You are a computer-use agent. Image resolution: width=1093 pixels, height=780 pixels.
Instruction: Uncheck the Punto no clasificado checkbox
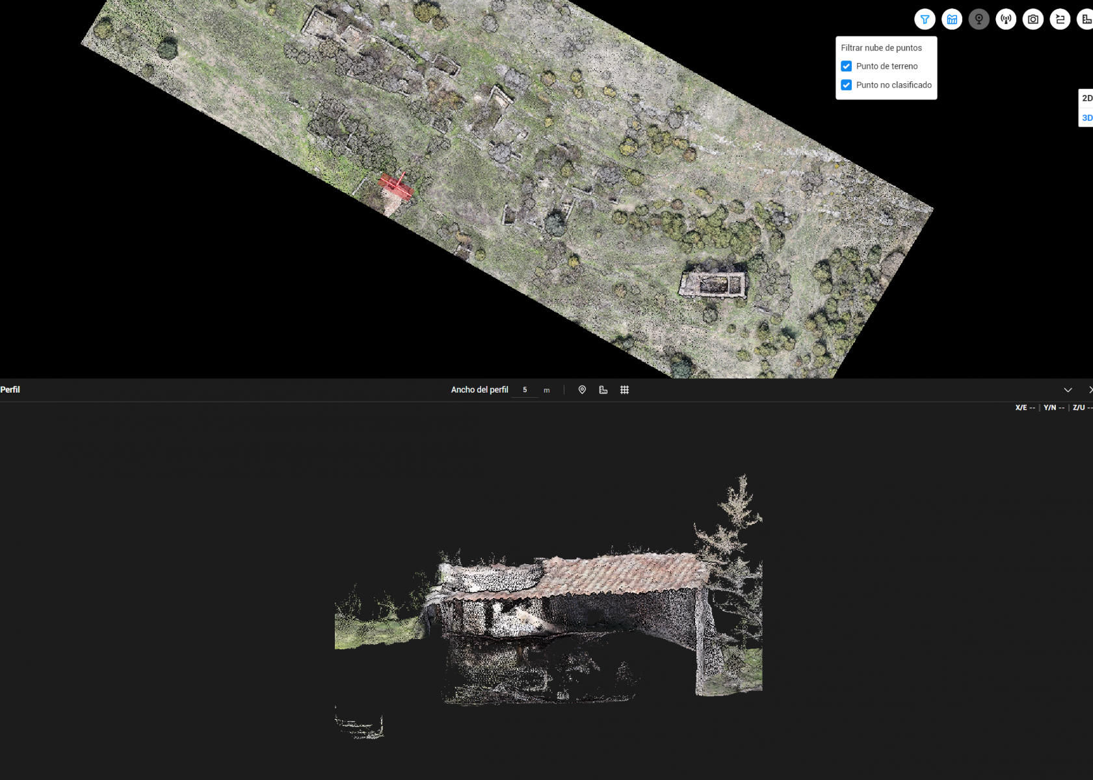847,85
